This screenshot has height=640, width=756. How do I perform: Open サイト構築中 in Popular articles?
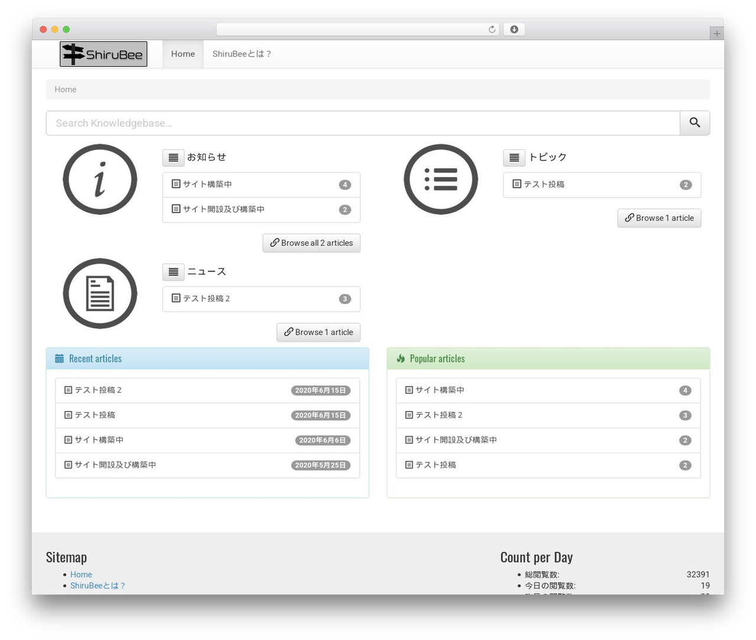(x=548, y=390)
